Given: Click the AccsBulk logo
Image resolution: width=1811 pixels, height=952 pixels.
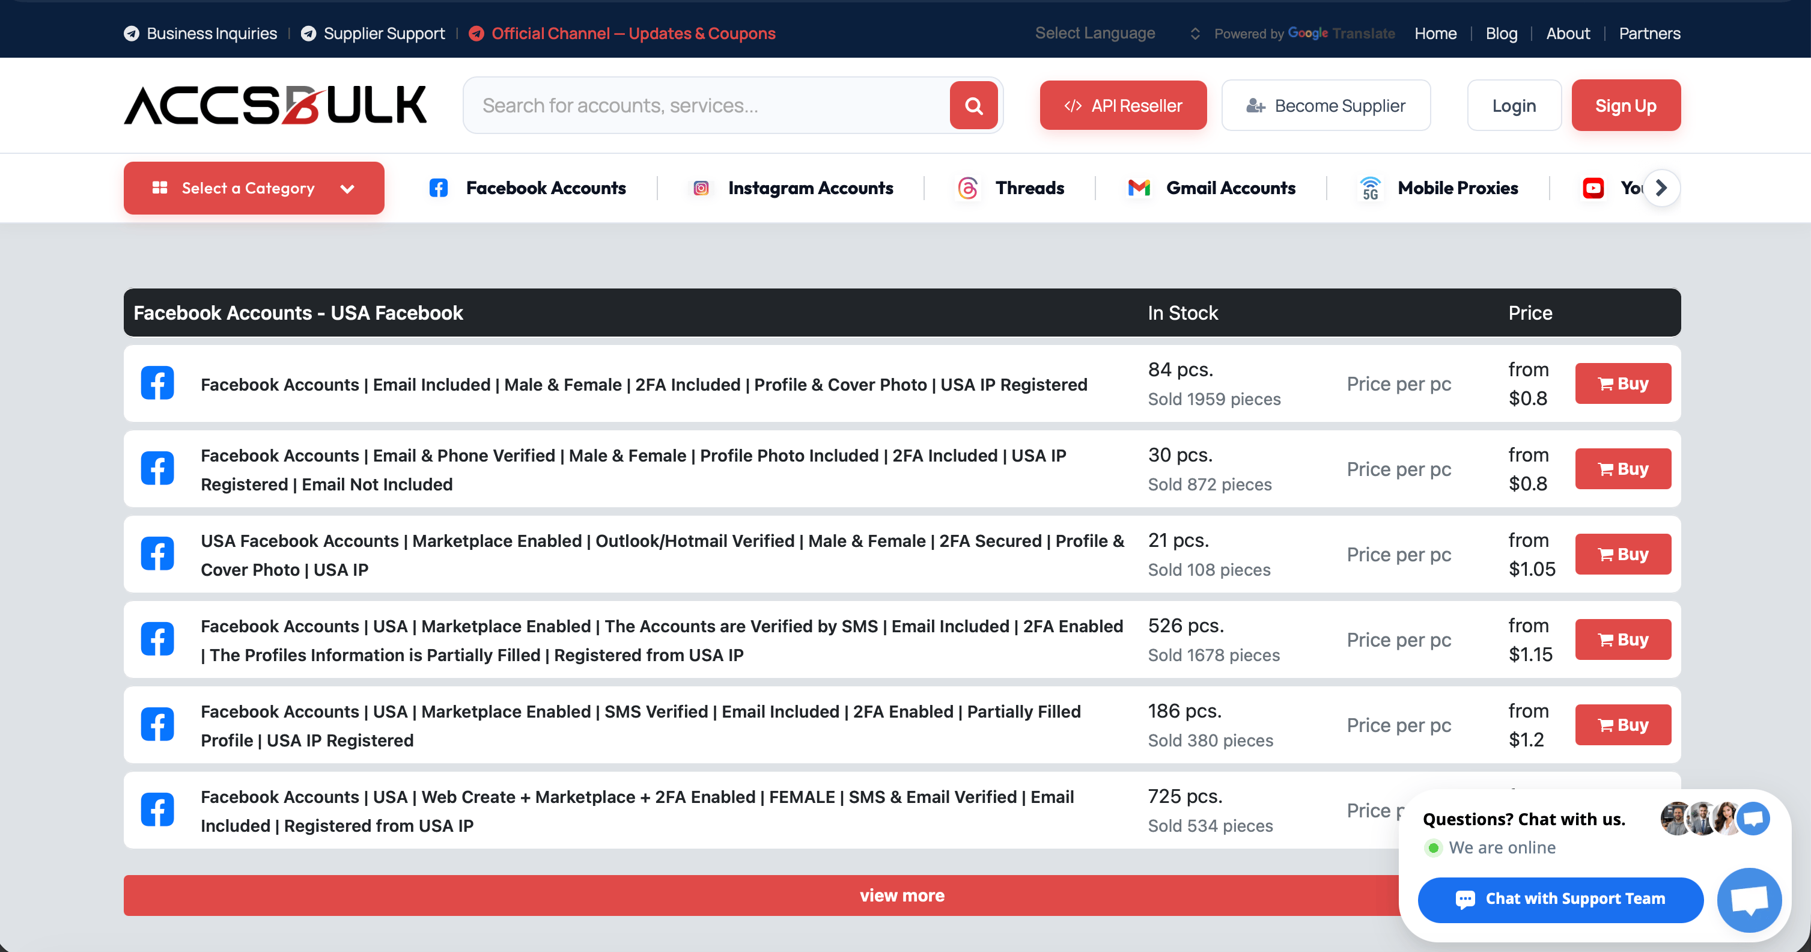Looking at the screenshot, I should 275,105.
